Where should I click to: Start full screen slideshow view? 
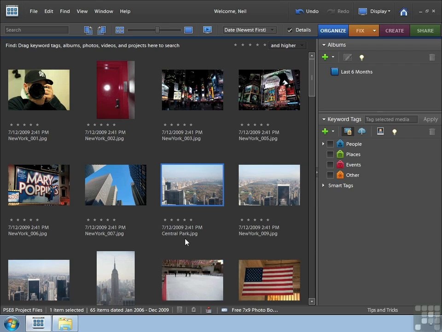point(208,30)
